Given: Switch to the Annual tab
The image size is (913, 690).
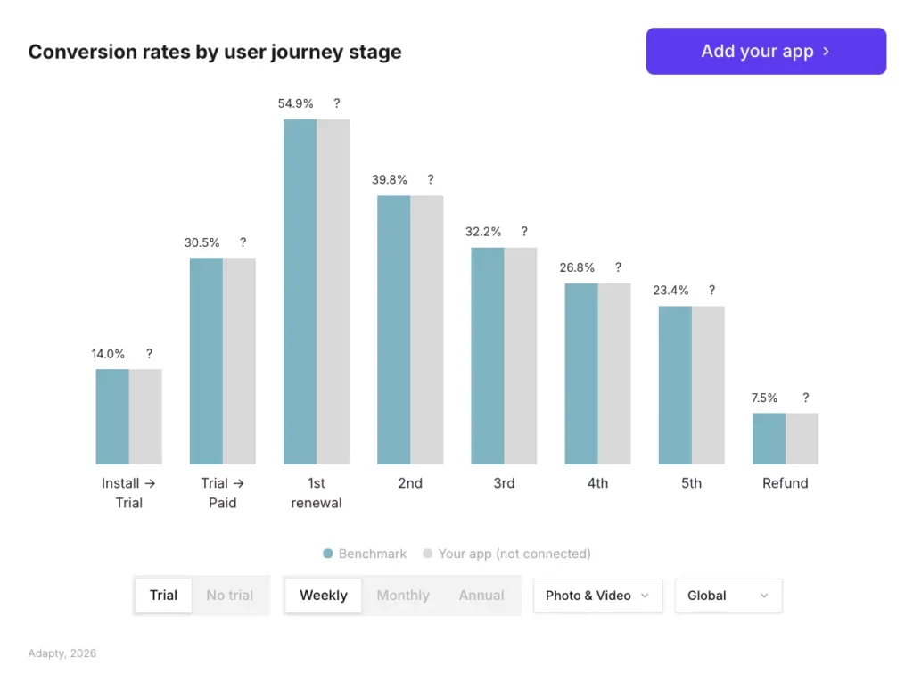Looking at the screenshot, I should 481,596.
